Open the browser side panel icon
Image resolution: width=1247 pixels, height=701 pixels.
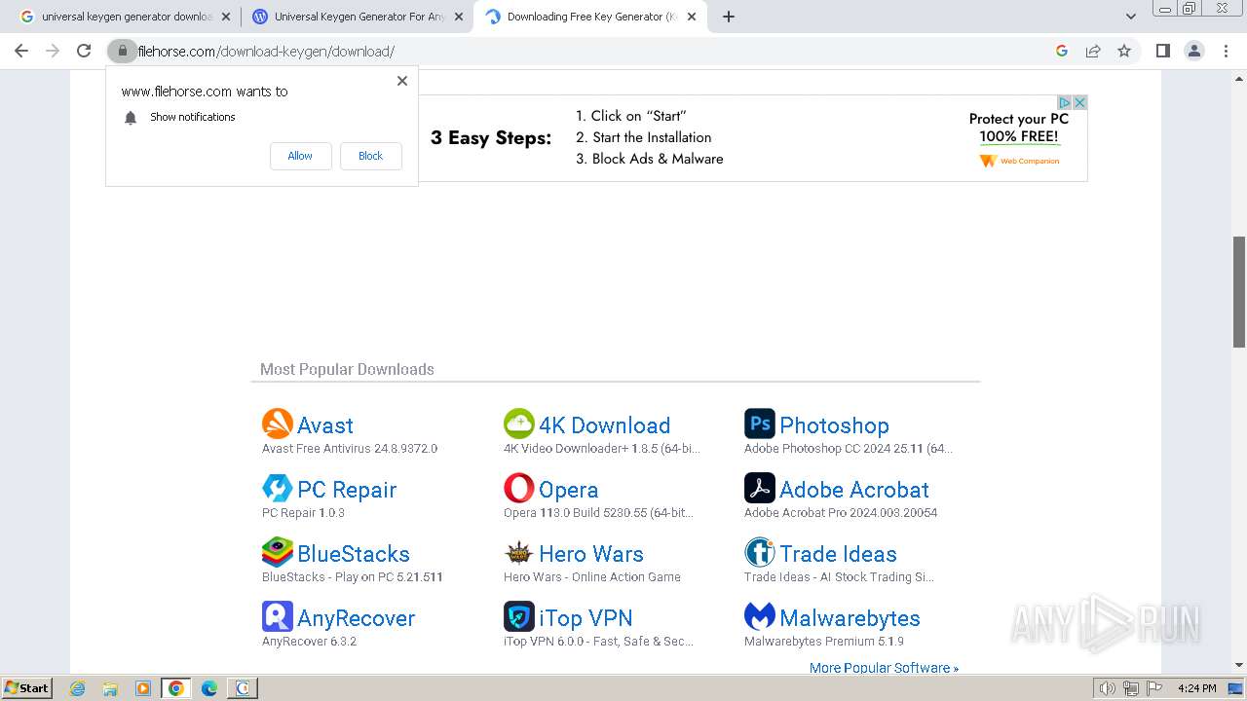pos(1162,51)
